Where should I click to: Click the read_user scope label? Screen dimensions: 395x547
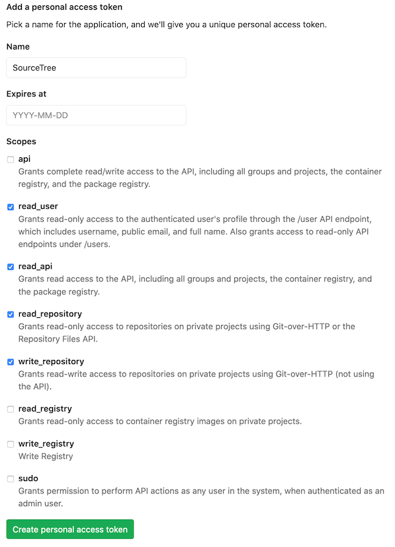click(x=38, y=206)
